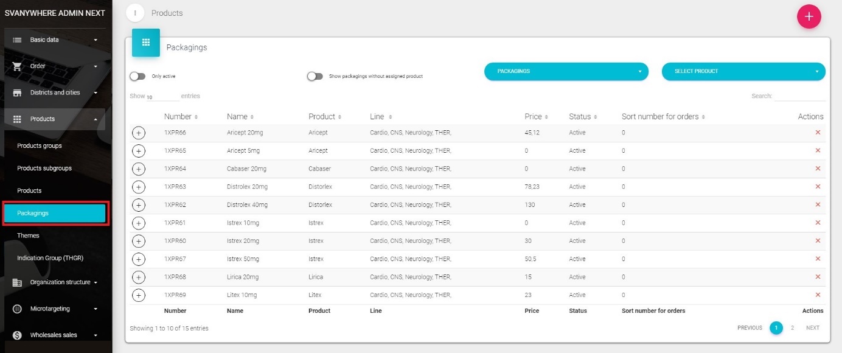Click the NEXT pagination button

tap(813, 328)
